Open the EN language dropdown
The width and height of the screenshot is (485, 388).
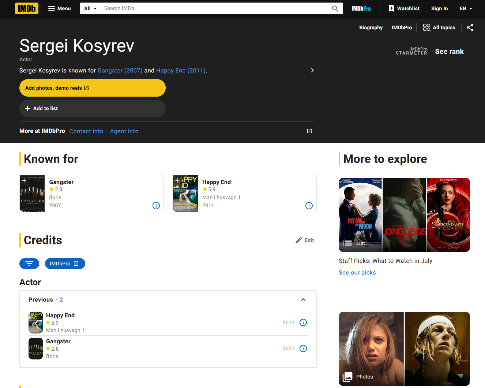466,8
